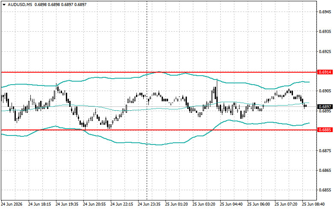The height and width of the screenshot is (209, 334).
Task: Select the 0.6945 price scale value
Action: click(x=325, y=12)
